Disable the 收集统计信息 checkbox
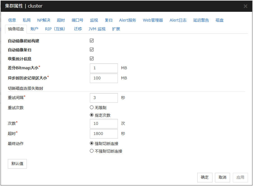Image resolution: width=253 pixels, height=186 pixels. 92,59
